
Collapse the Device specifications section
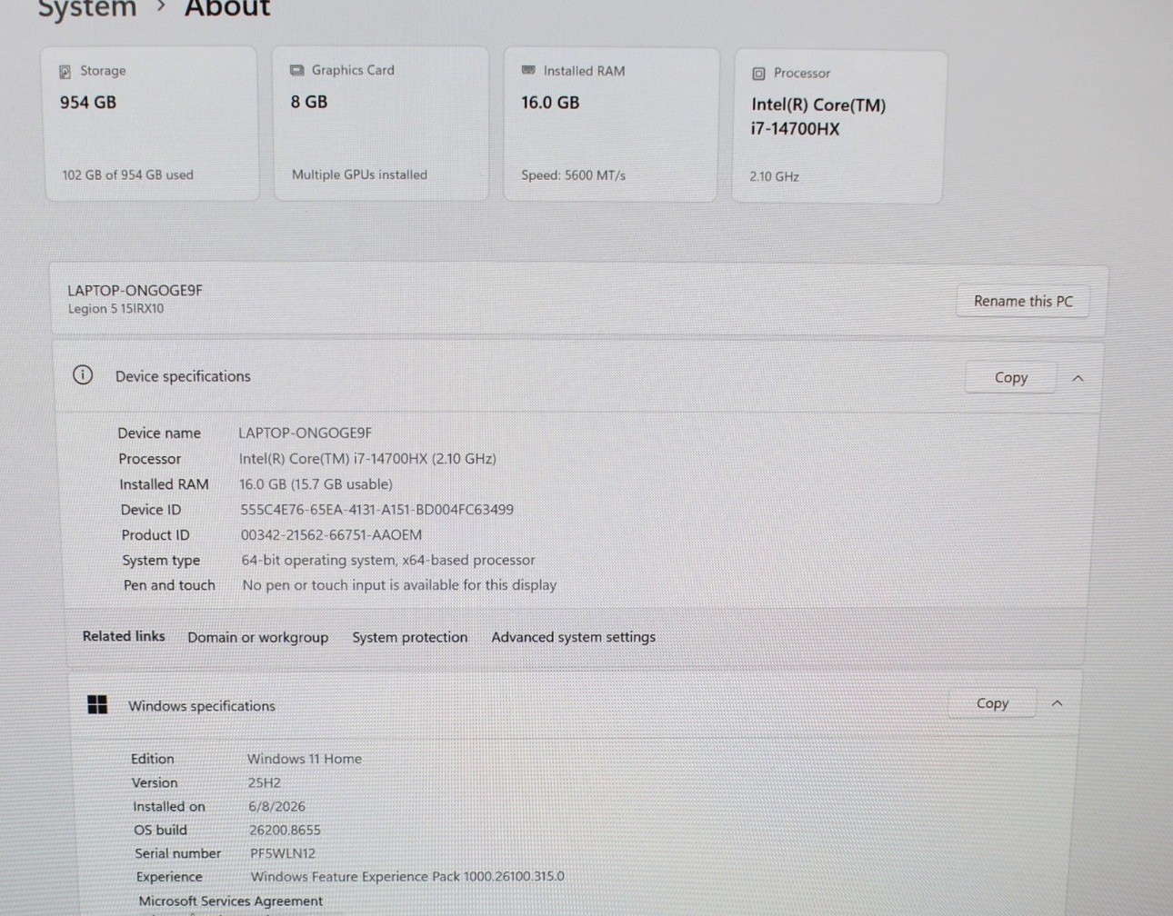[x=1078, y=378]
